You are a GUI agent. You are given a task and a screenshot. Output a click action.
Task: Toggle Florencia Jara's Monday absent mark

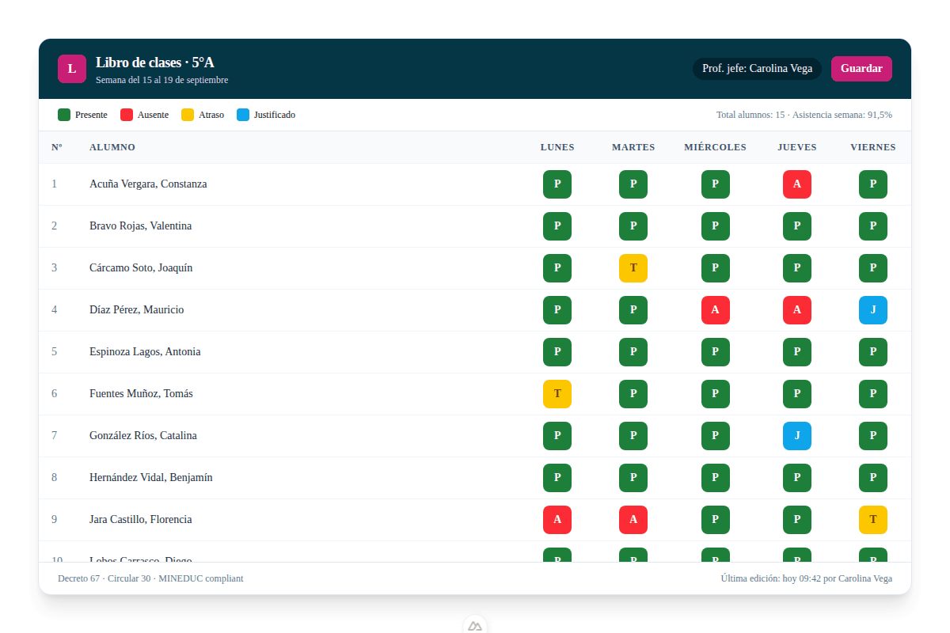coord(557,520)
